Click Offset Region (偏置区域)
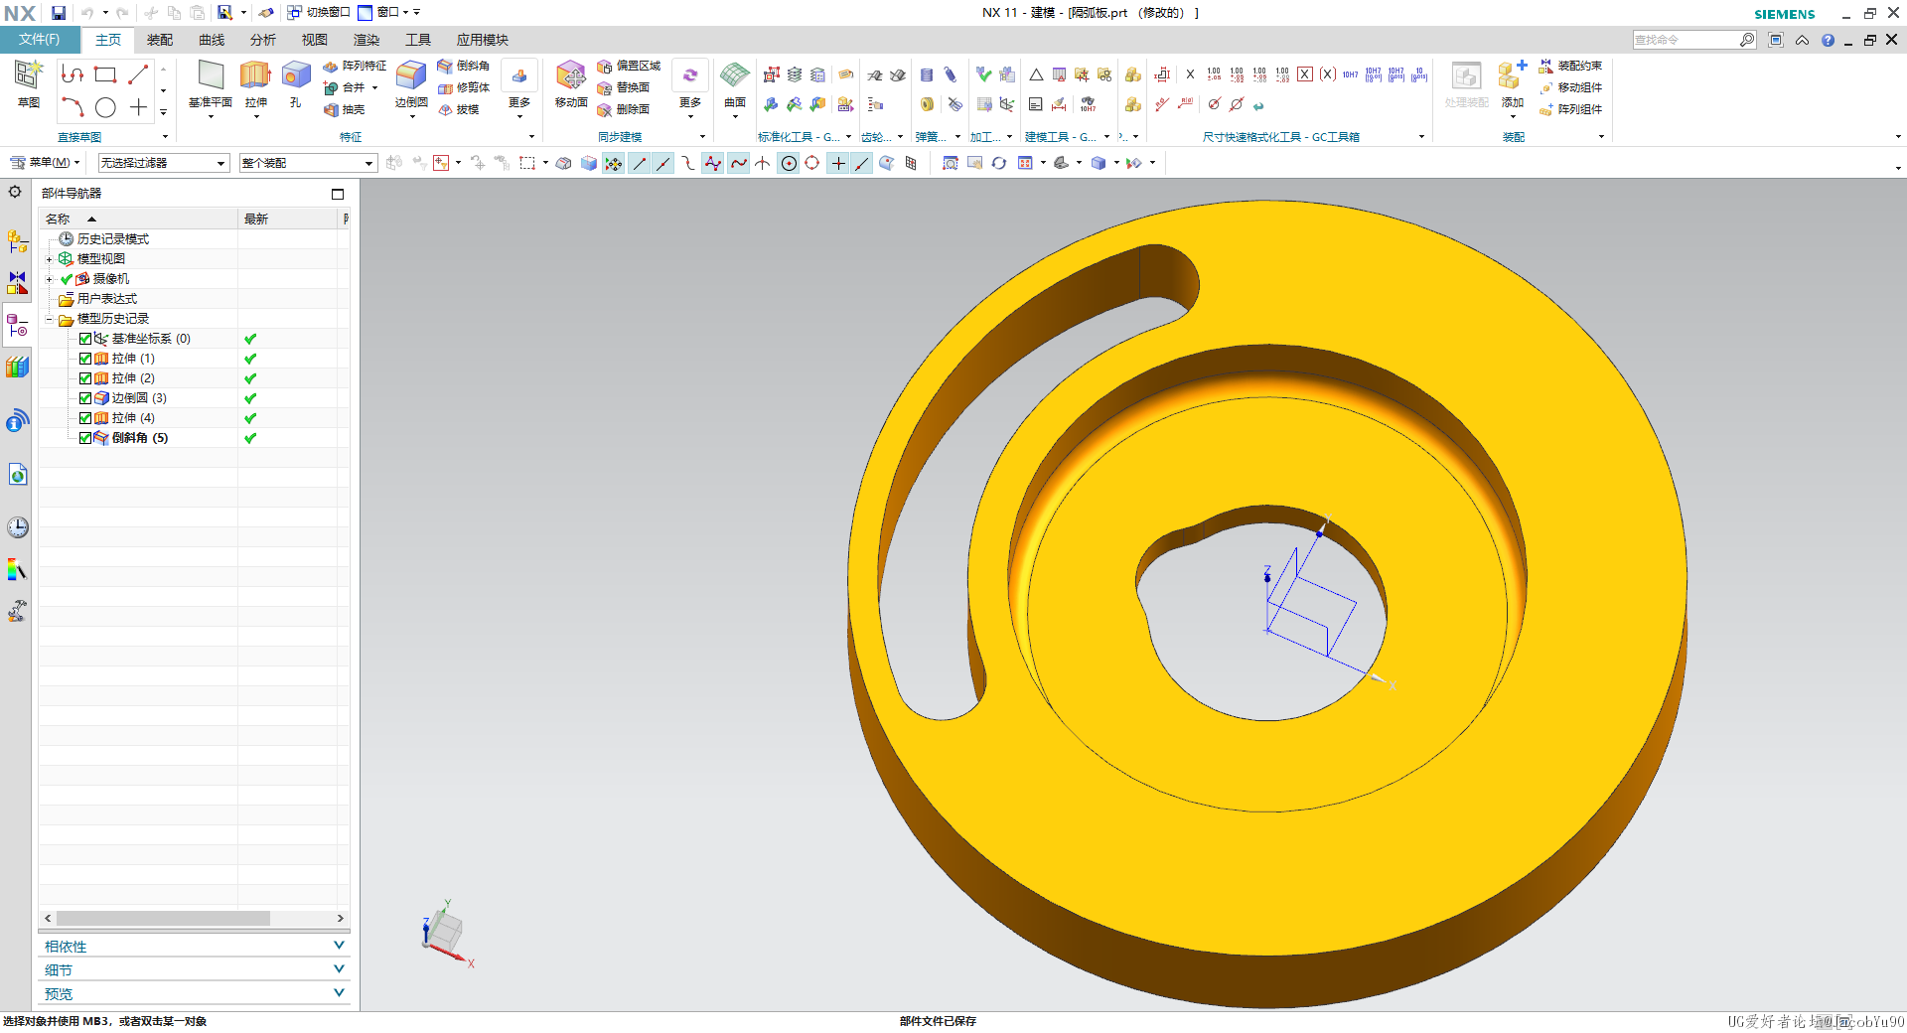Viewport: 1907px width, 1033px height. click(x=629, y=66)
